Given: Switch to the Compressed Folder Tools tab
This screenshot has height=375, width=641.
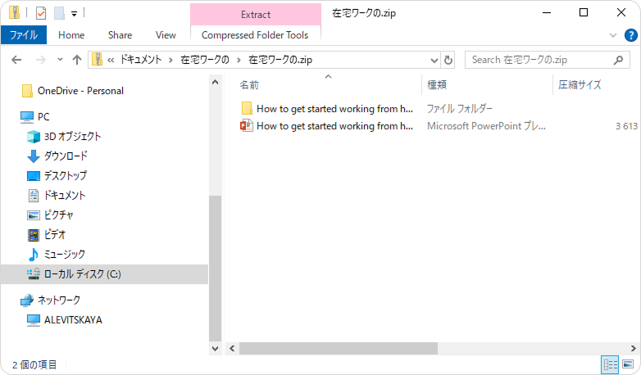Looking at the screenshot, I should pyautogui.click(x=255, y=35).
